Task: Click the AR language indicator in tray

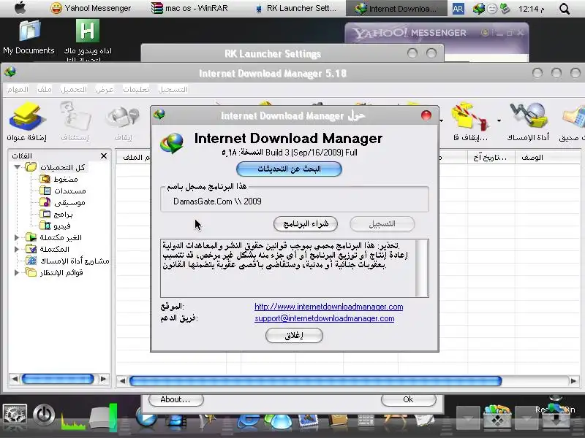Action: 458,9
